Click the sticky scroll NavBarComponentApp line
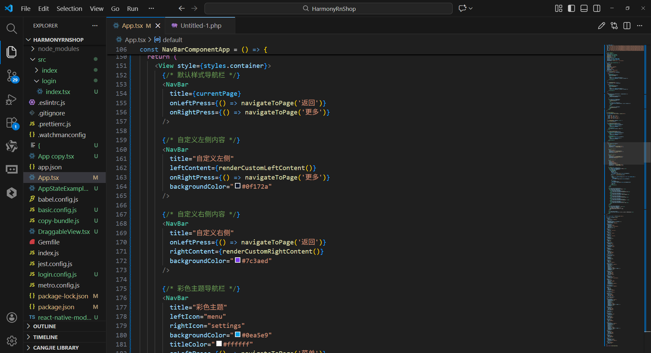This screenshot has width=651, height=353. click(355, 50)
